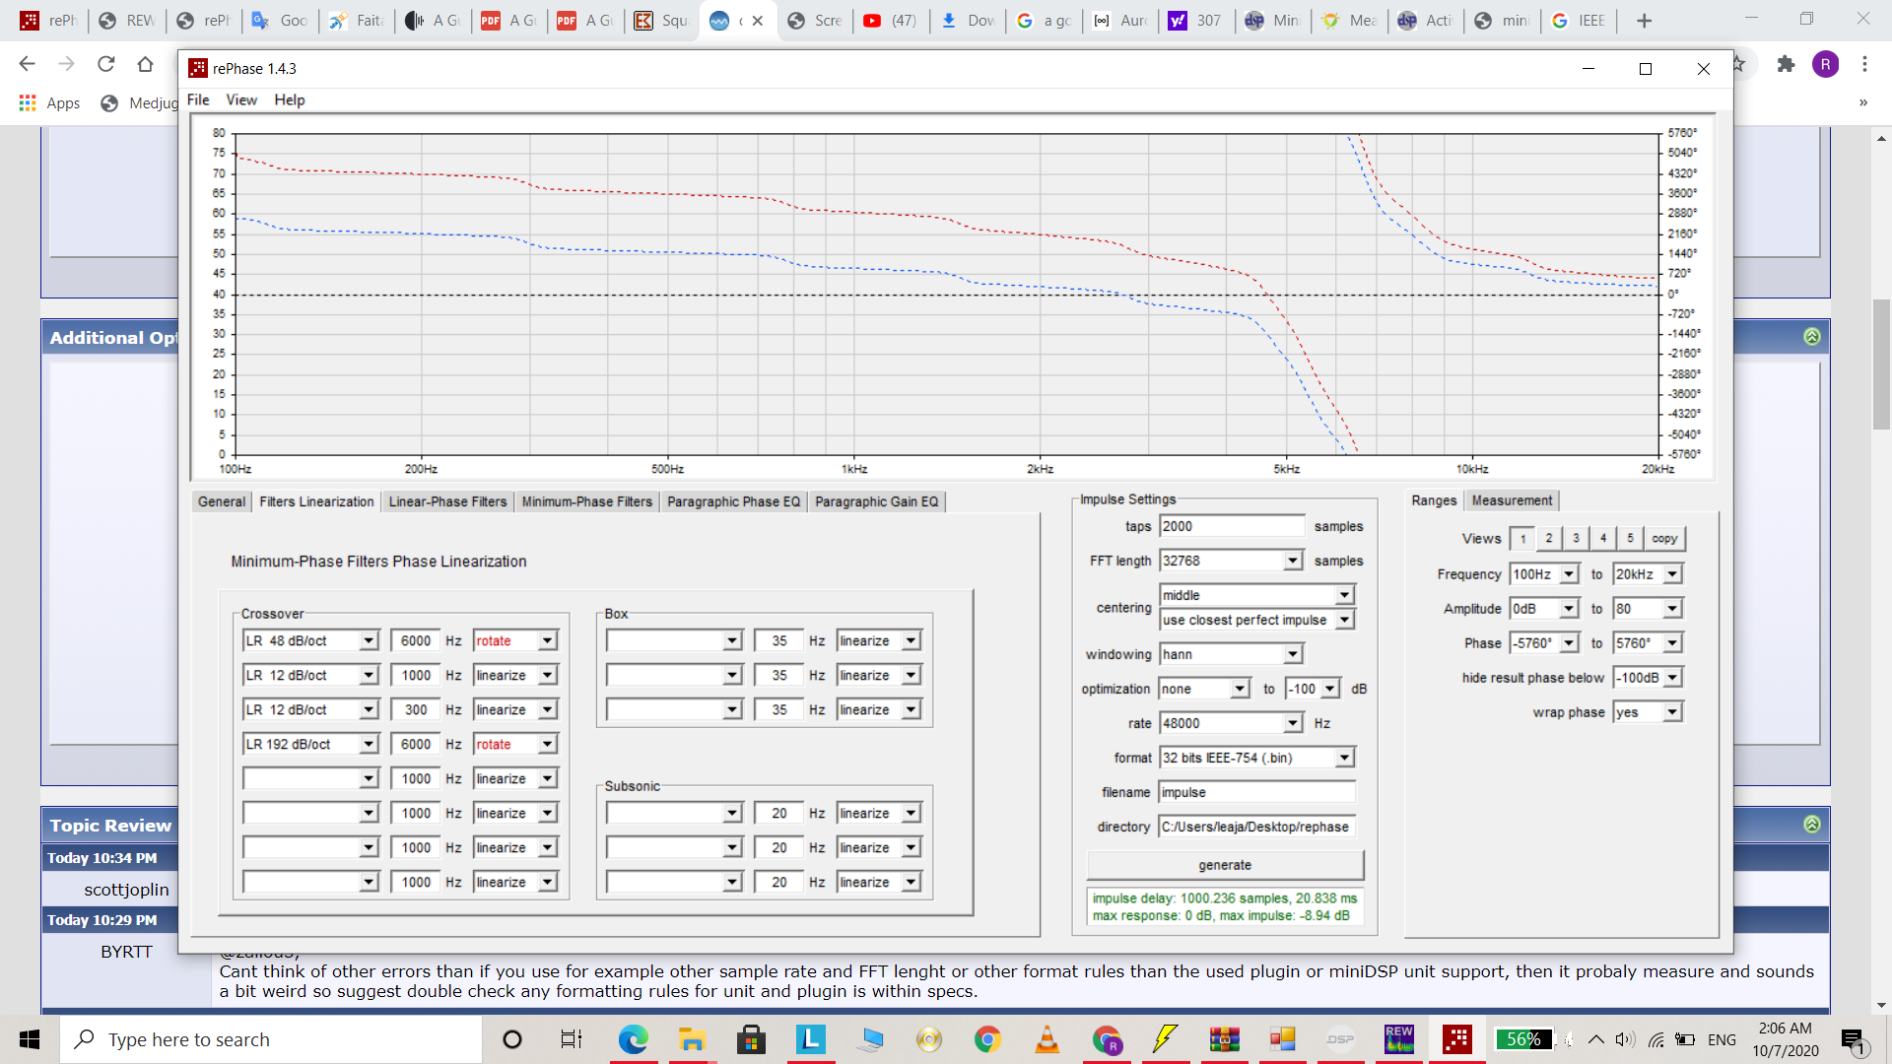Open the hide result phase below dropdown

[1672, 678]
